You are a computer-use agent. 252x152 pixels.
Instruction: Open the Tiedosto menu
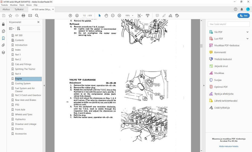click(5, 5)
